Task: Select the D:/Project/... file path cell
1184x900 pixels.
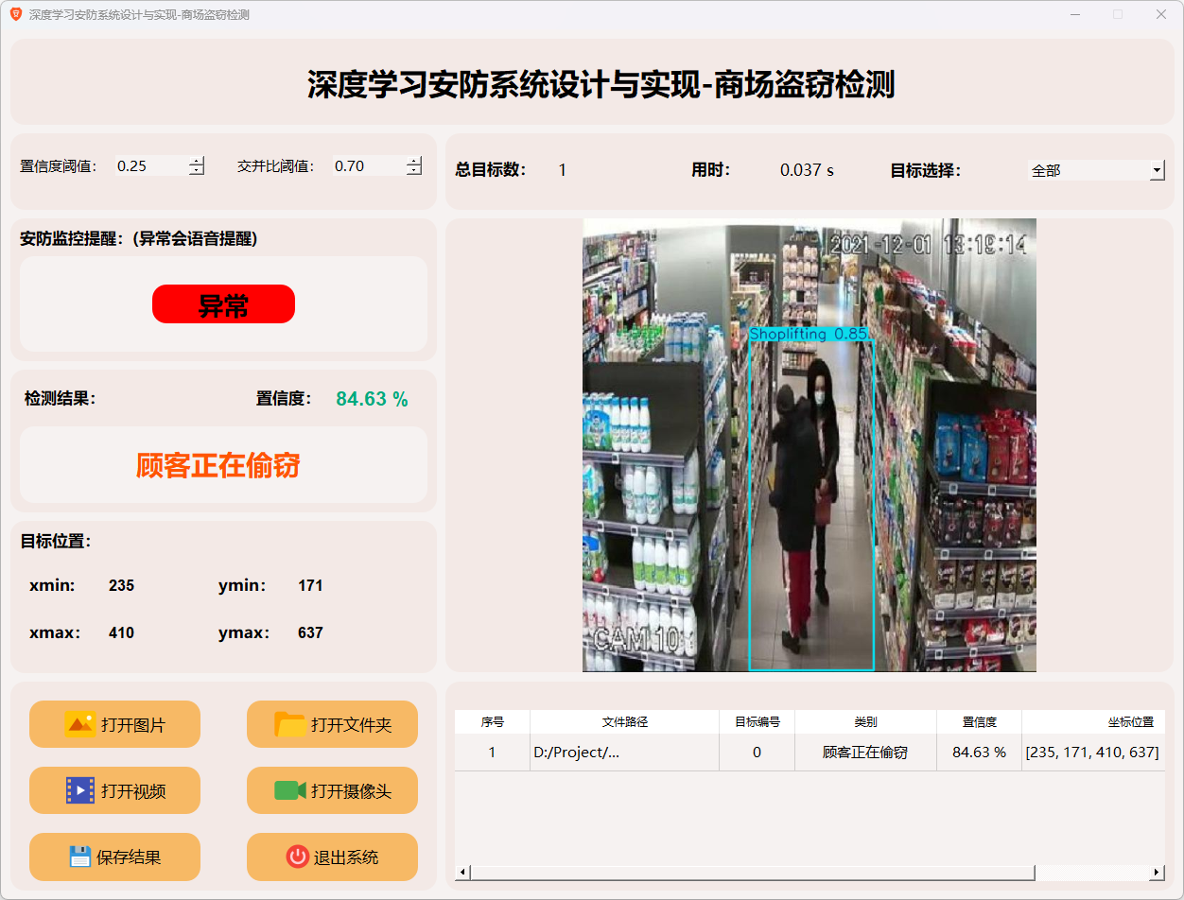Action: [624, 753]
